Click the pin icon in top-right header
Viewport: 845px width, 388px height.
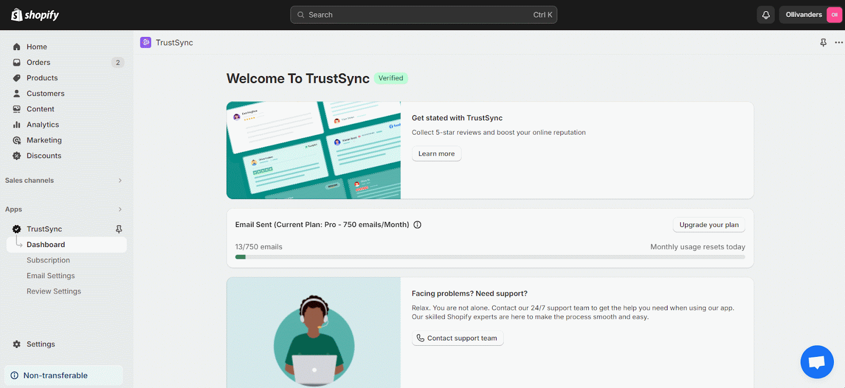(x=823, y=43)
